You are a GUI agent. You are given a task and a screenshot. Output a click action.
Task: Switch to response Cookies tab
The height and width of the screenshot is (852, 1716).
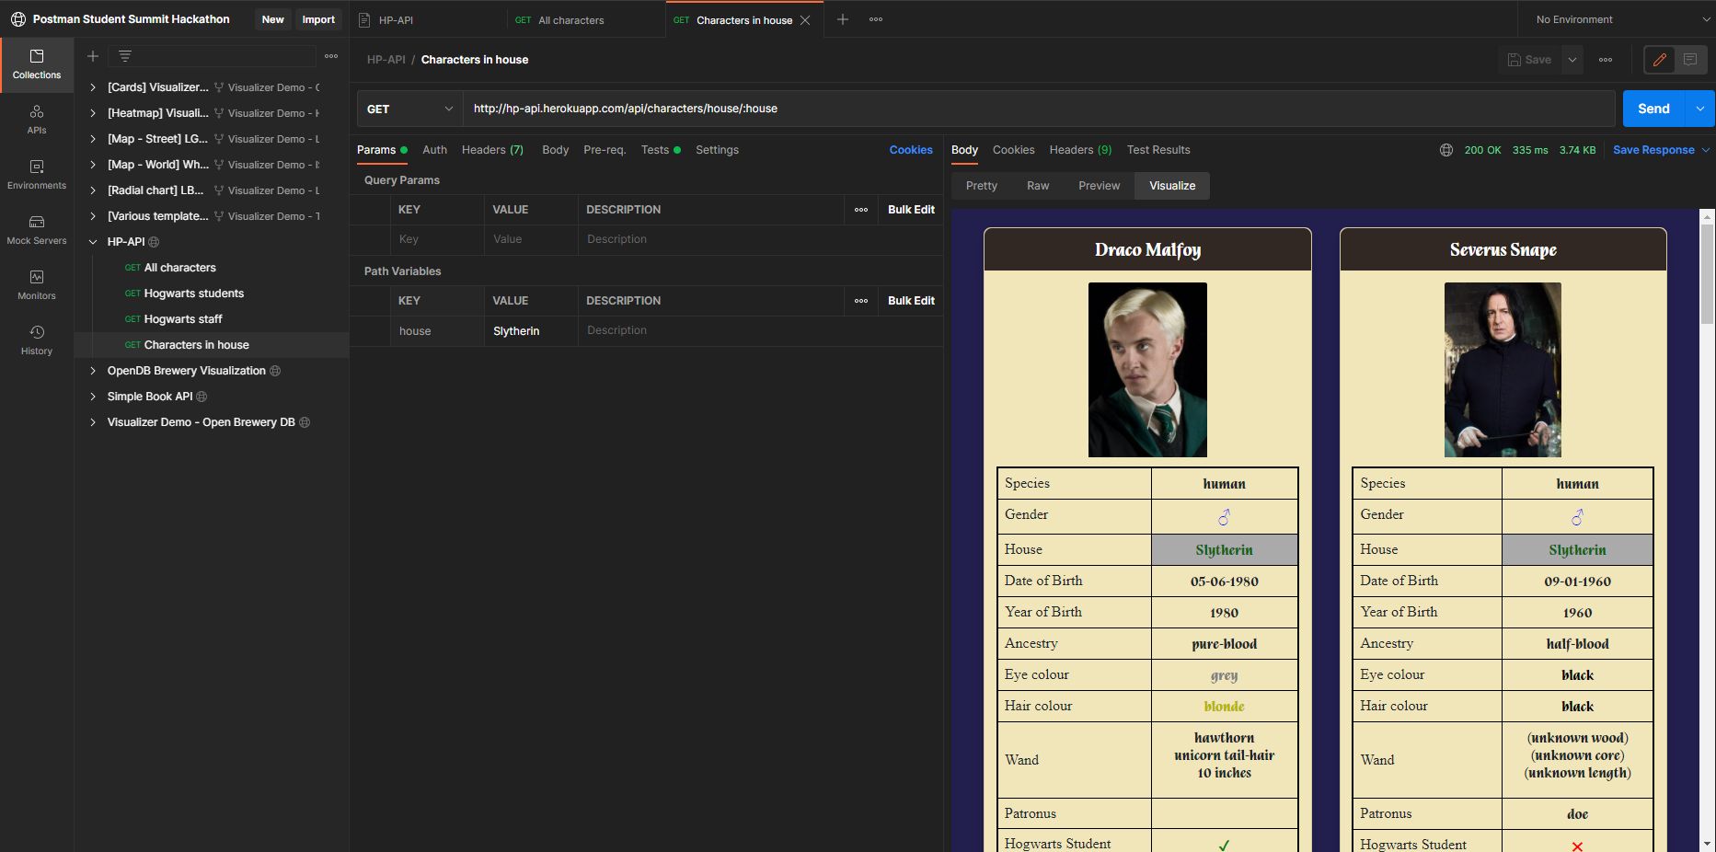[x=1013, y=150]
